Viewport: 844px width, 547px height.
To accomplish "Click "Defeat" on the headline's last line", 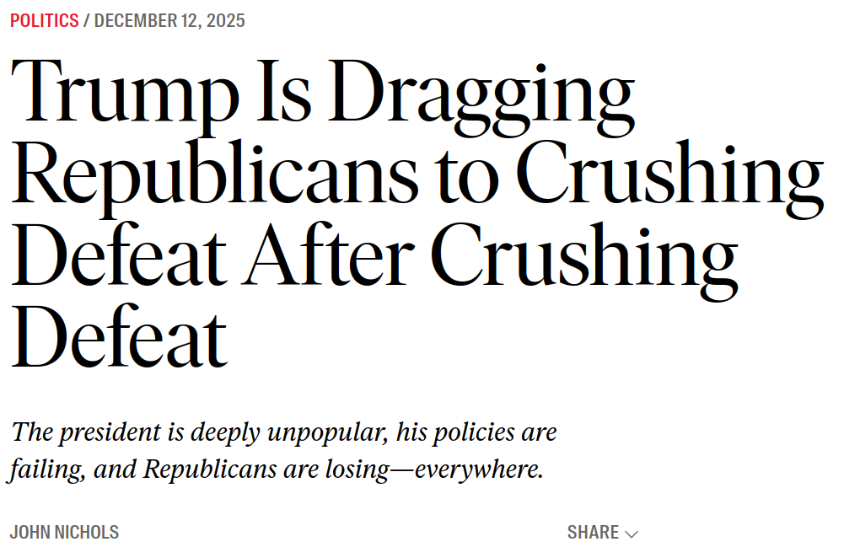I will click(x=119, y=337).
